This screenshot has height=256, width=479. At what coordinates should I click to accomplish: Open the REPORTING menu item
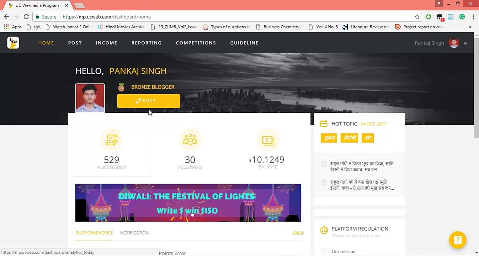click(147, 43)
